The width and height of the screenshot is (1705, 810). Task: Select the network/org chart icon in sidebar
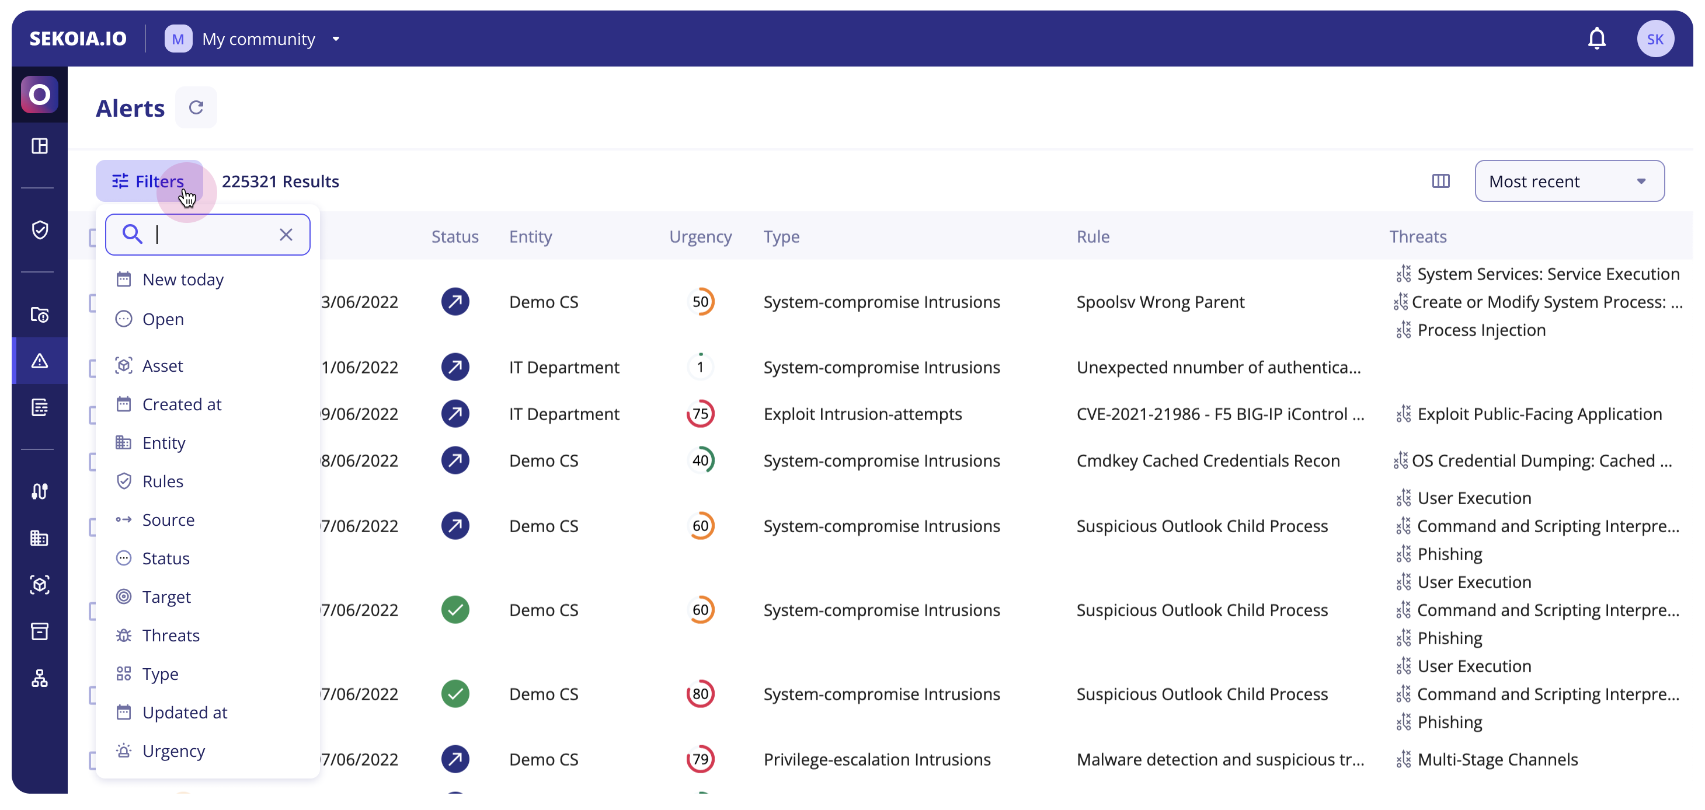tap(39, 677)
